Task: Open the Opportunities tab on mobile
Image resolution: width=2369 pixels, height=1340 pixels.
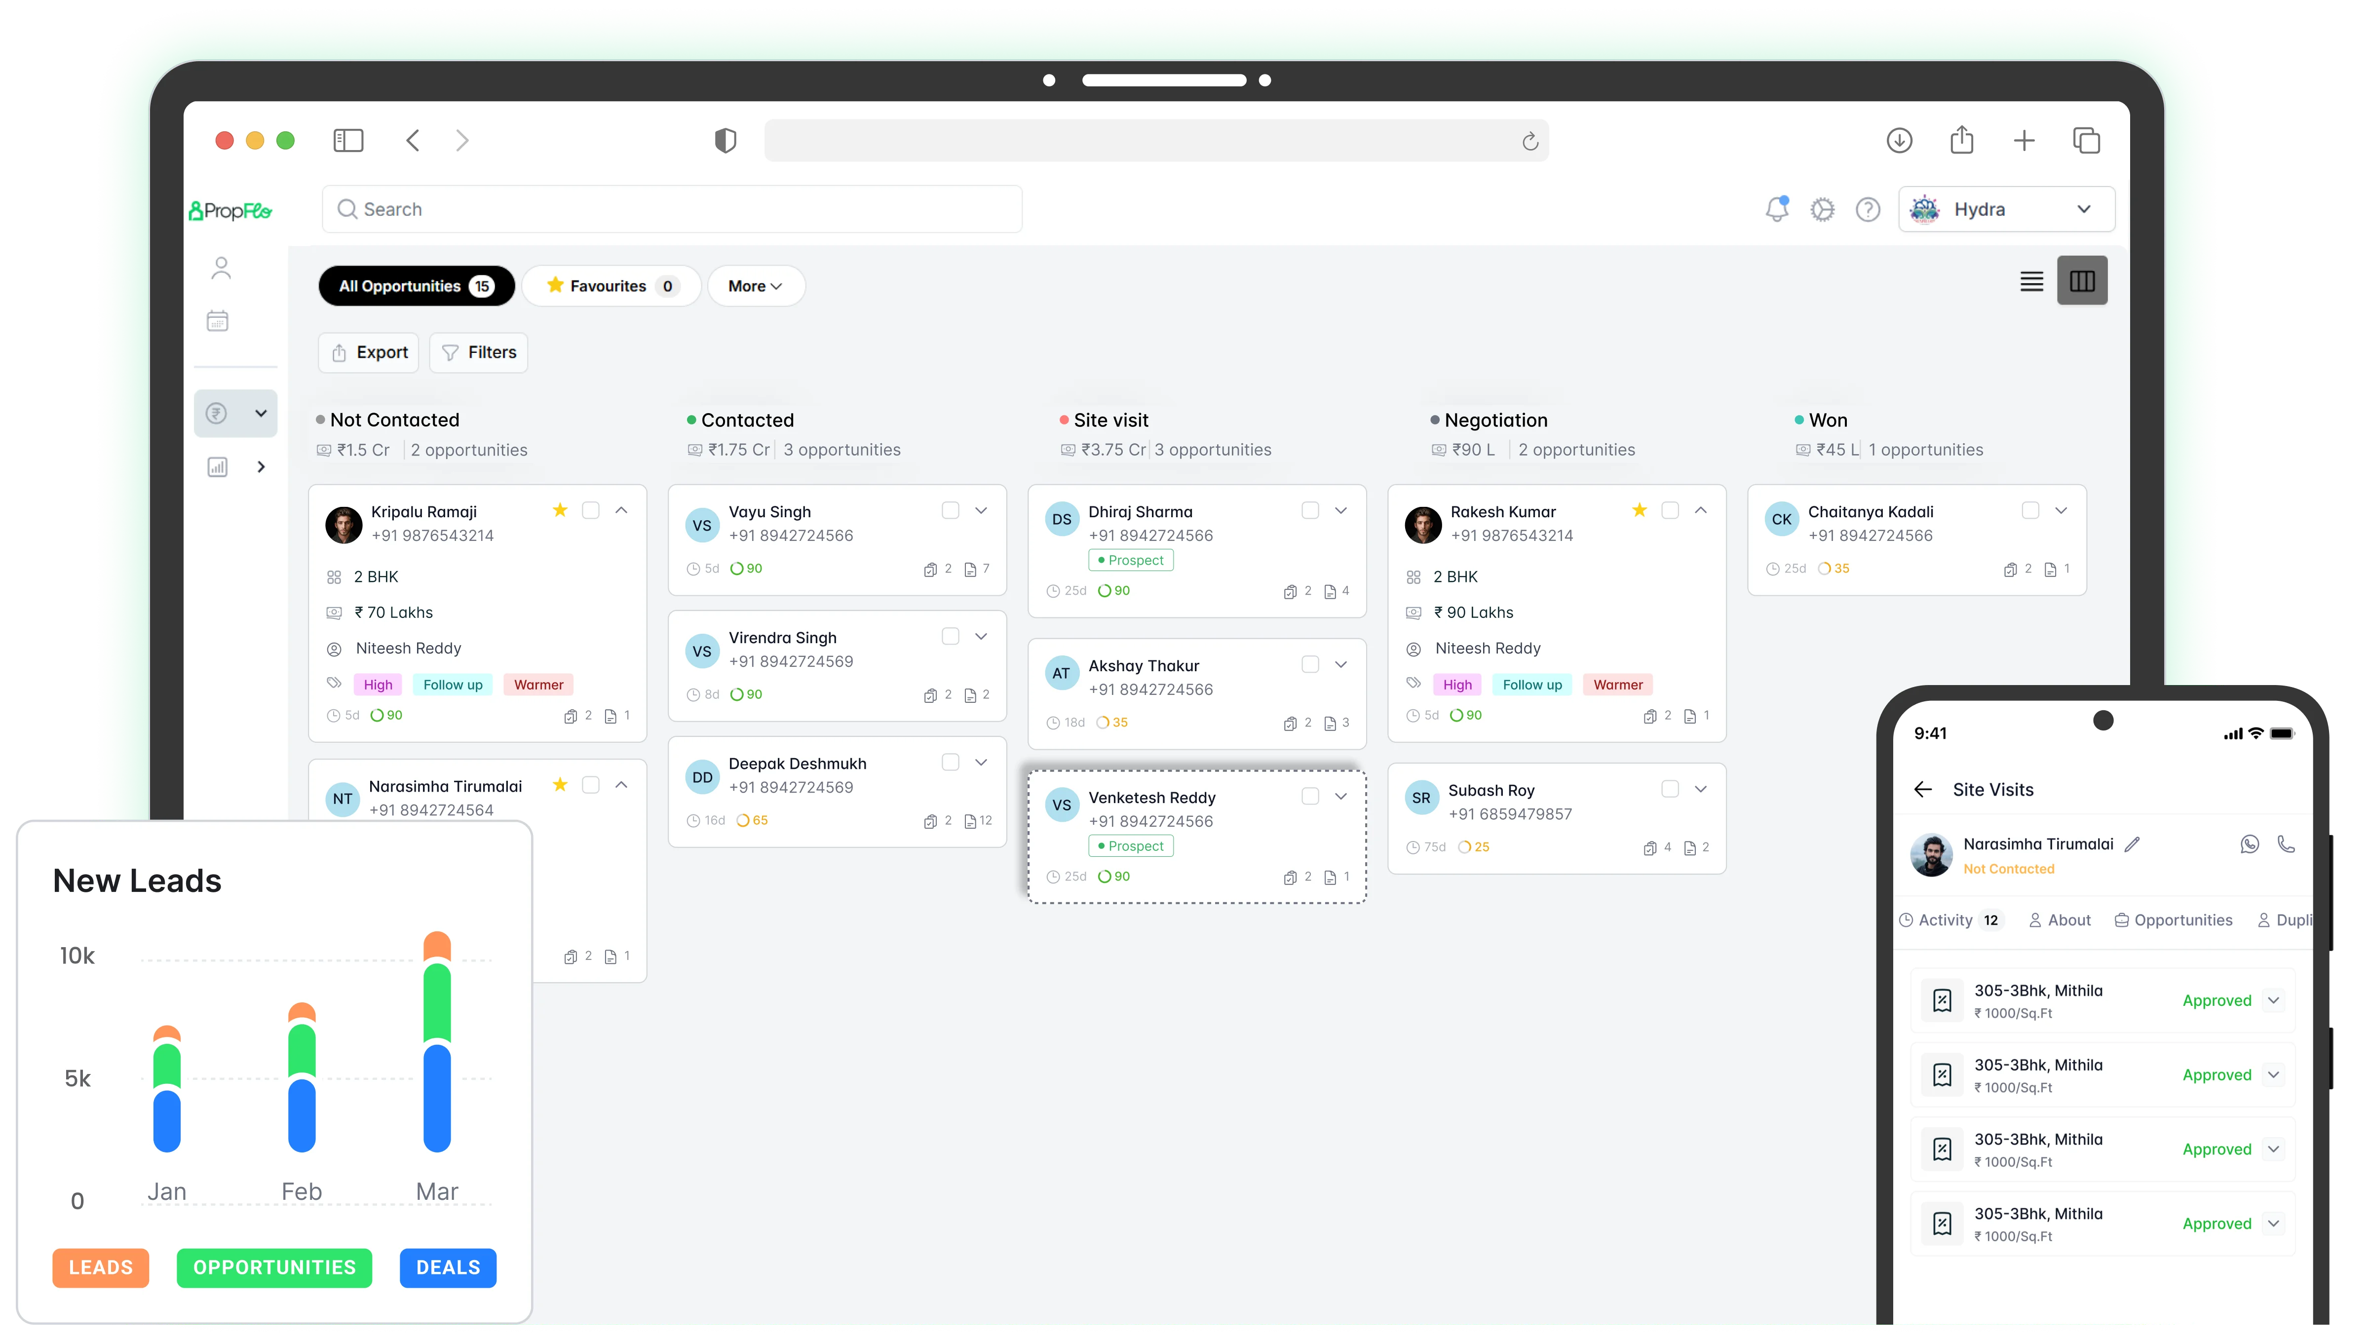Action: (2173, 920)
